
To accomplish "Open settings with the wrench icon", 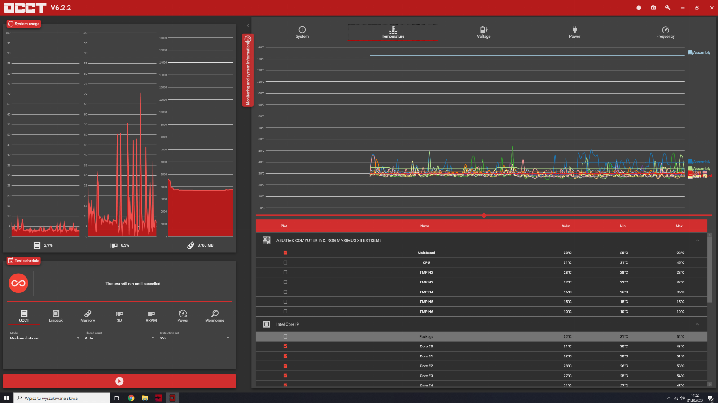I will (668, 8).
